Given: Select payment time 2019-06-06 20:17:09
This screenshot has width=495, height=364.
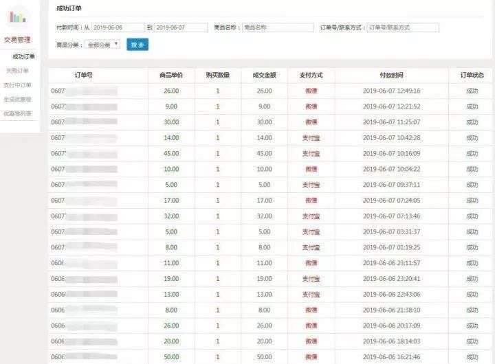Looking at the screenshot, I should click(391, 326).
